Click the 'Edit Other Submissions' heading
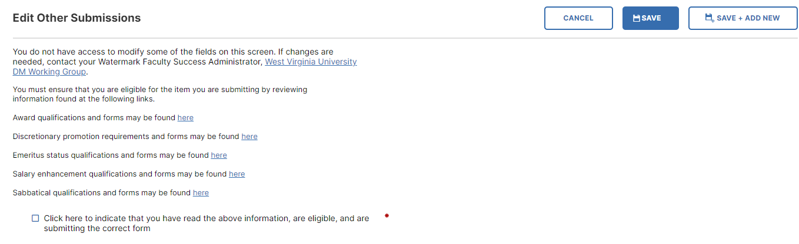This screenshot has width=799, height=244. [x=77, y=18]
